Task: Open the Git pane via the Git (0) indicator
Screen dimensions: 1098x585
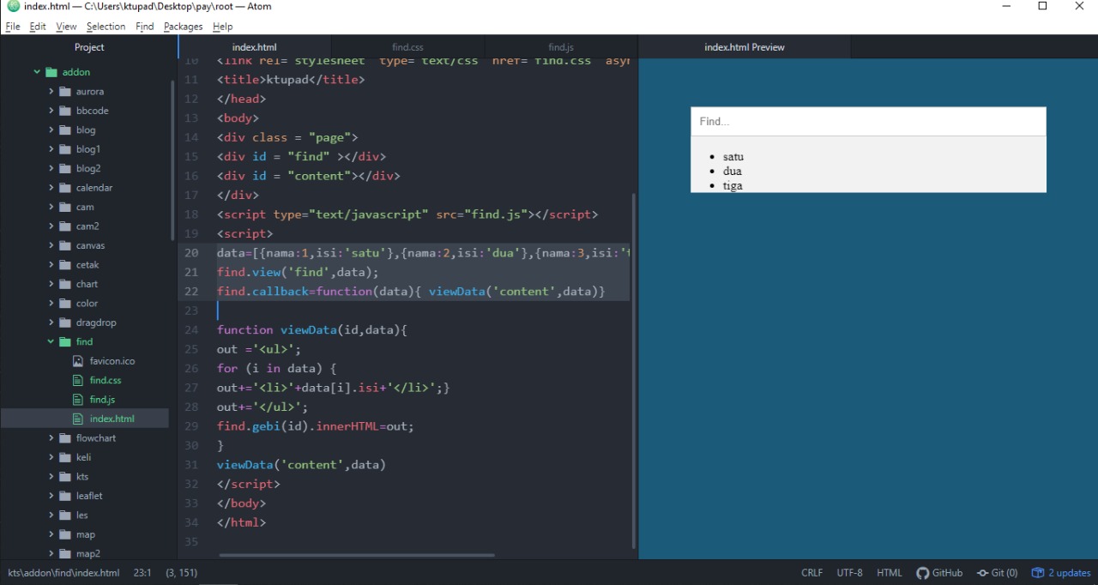Action: [997, 572]
